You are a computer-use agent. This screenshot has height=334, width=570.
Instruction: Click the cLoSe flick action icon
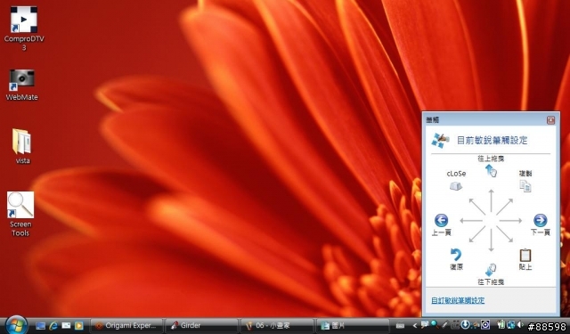(x=456, y=186)
